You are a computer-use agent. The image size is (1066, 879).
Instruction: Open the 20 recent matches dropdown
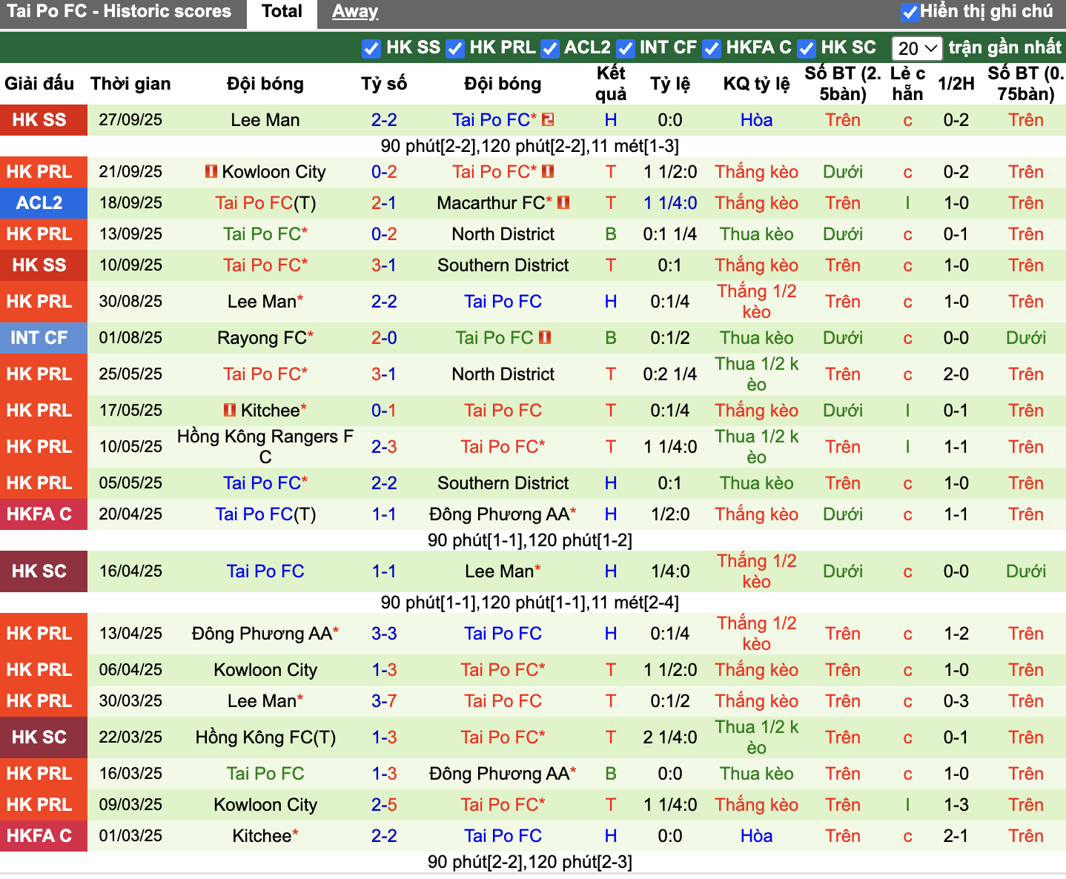point(917,49)
